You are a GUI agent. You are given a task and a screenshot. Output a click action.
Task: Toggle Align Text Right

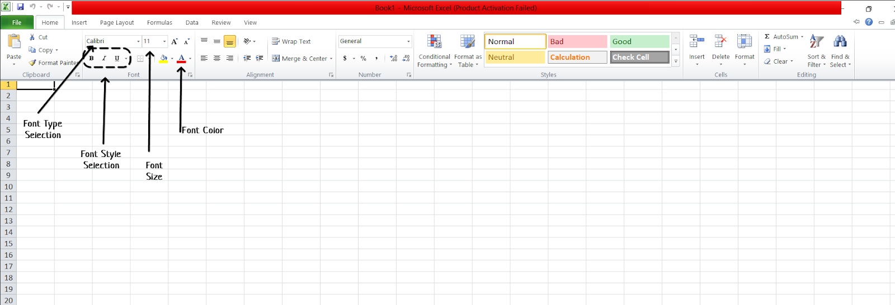coord(229,58)
